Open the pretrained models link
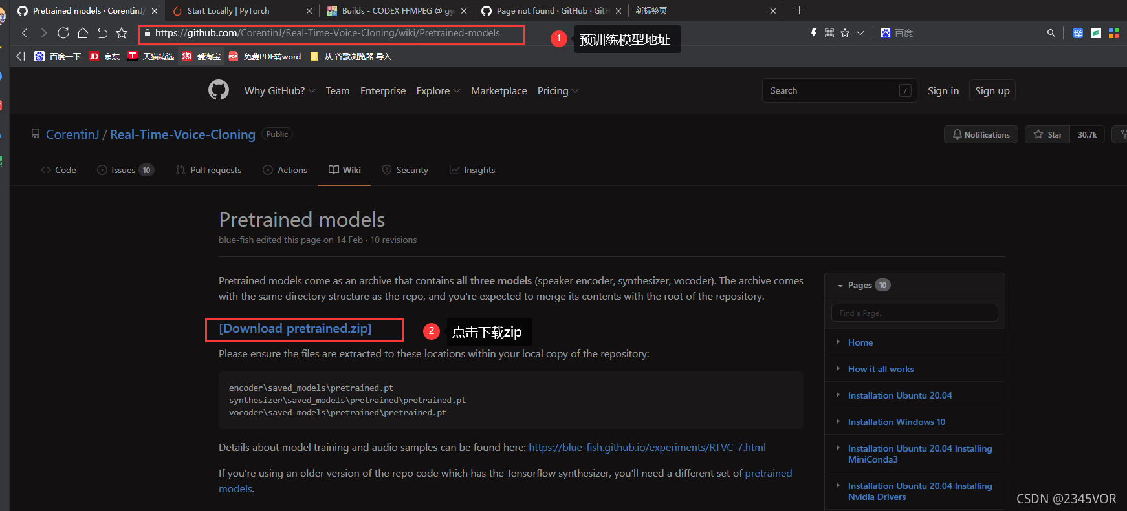This screenshot has height=511, width=1127. pyautogui.click(x=769, y=473)
